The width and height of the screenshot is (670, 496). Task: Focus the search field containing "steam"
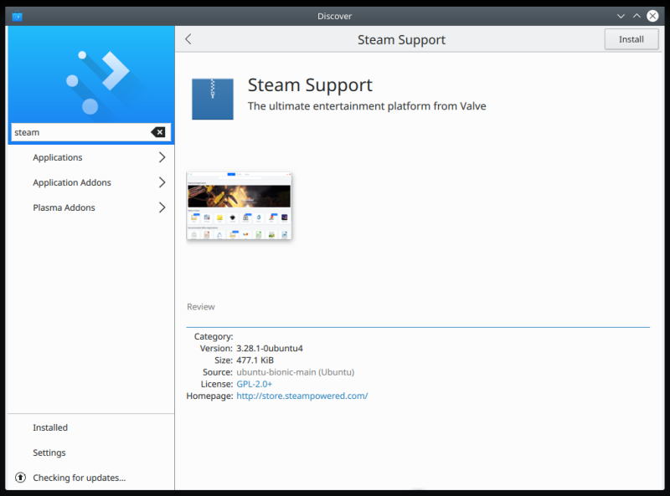[80, 132]
